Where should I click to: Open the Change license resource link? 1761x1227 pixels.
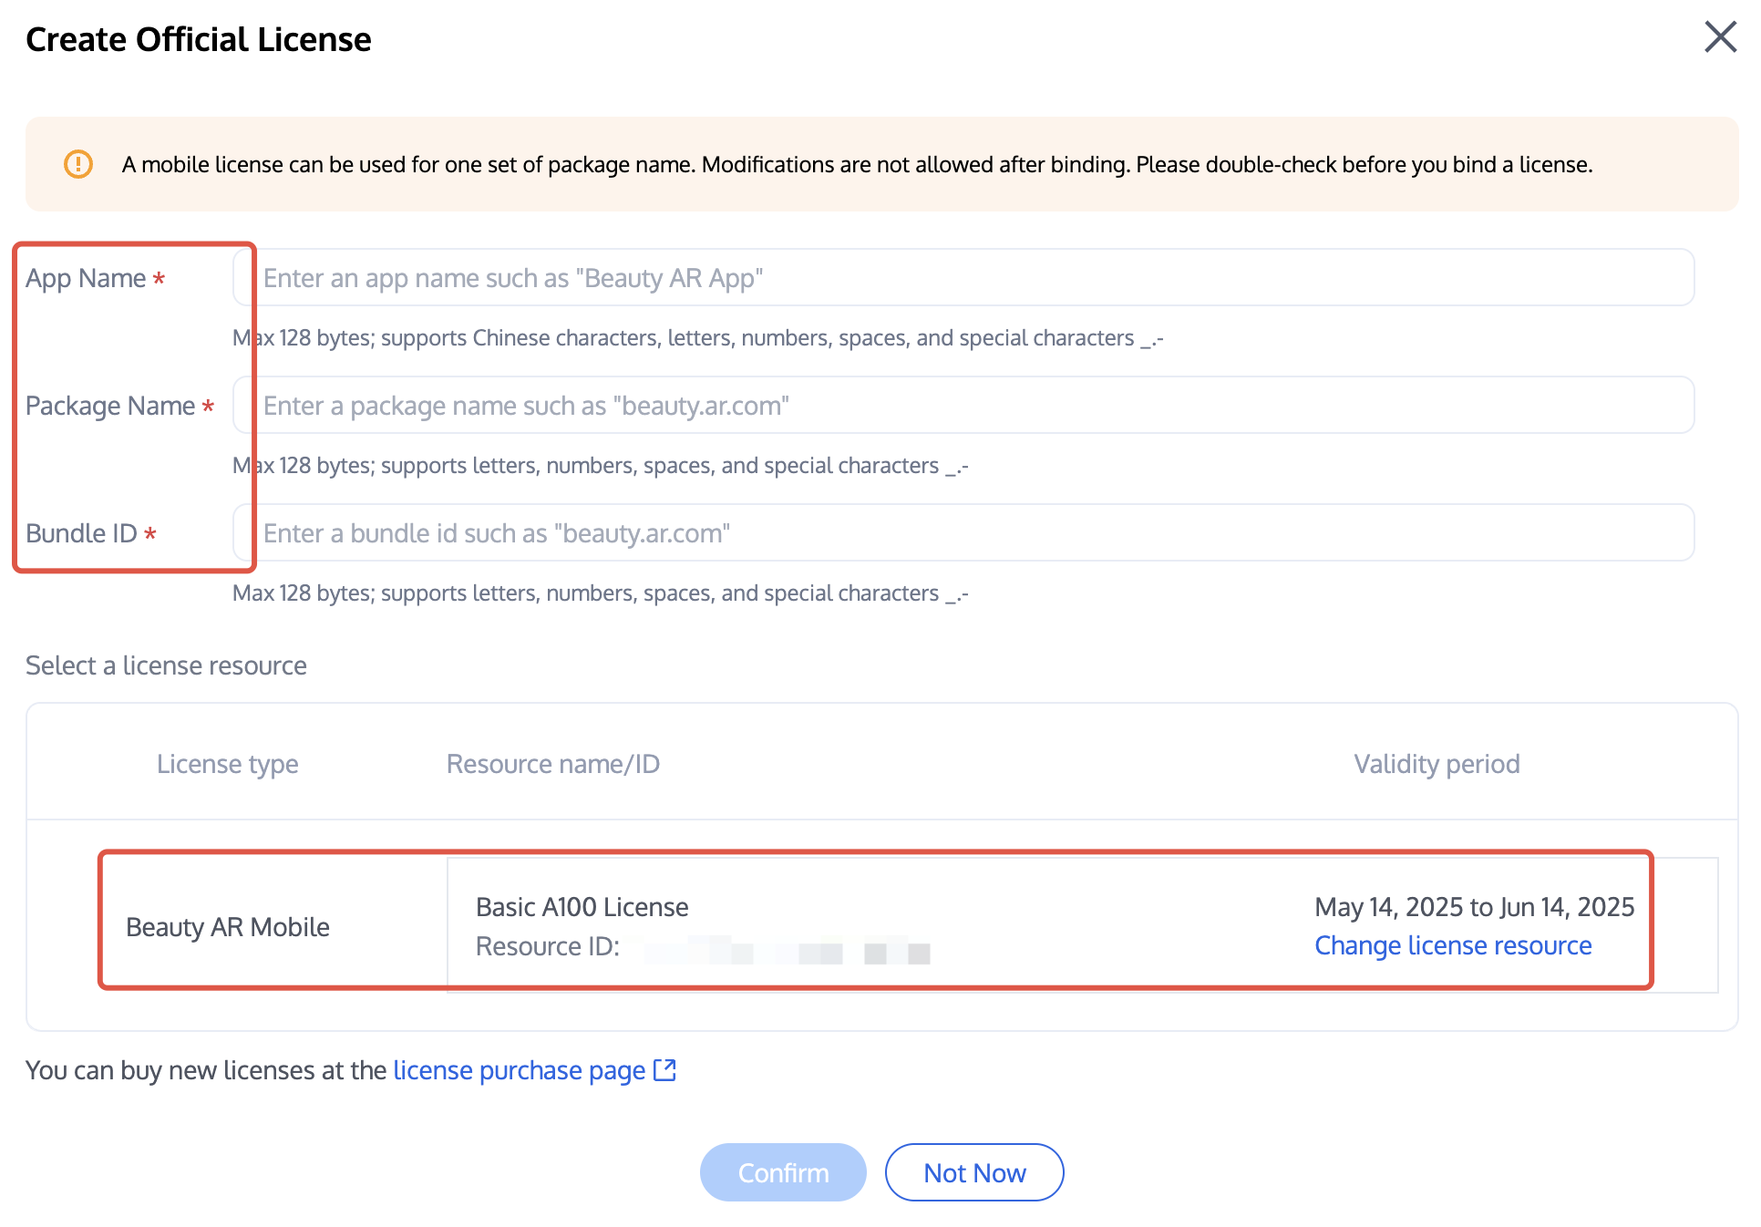[x=1452, y=946]
